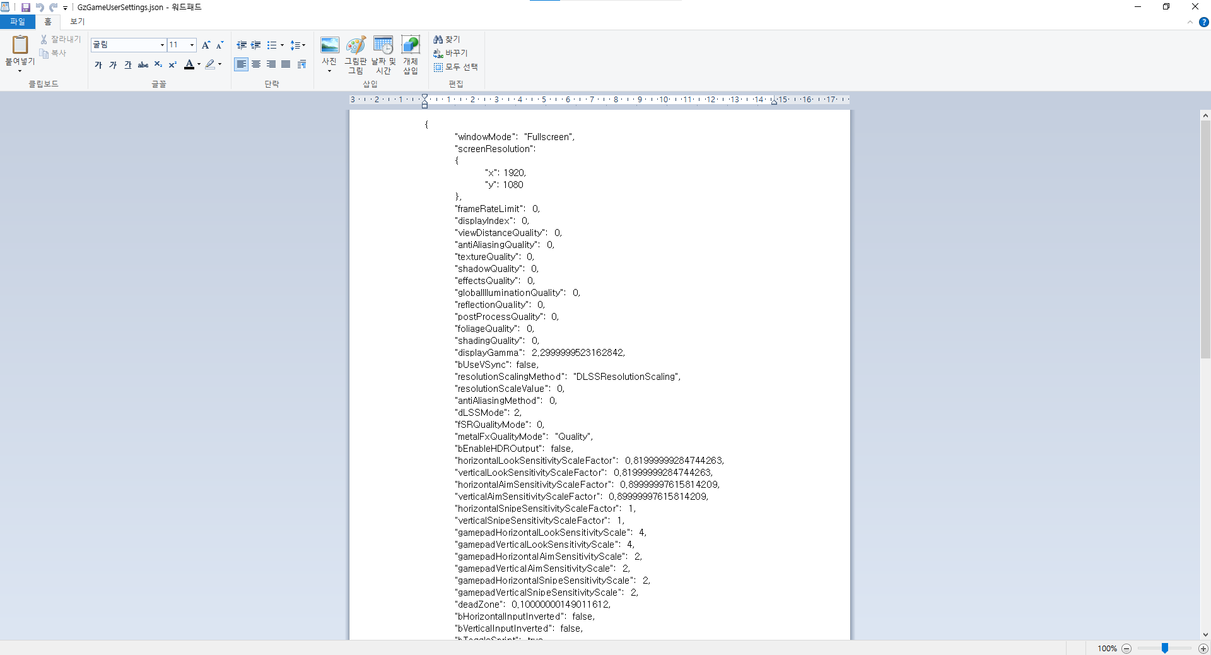Open the File (파일) menu

click(x=18, y=21)
